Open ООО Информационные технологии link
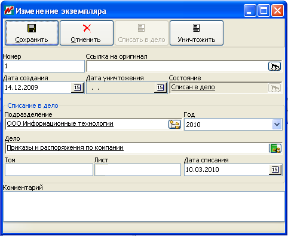Image resolution: width=288 pixels, height=236 pixels. tap(60, 124)
